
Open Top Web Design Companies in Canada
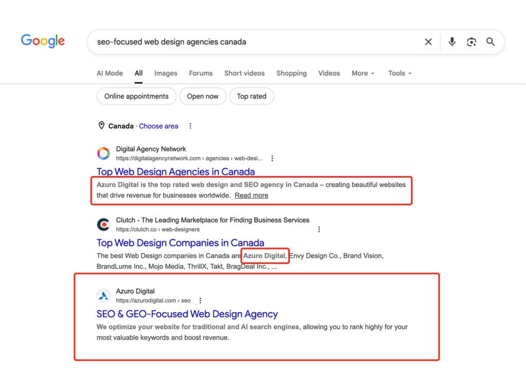pyautogui.click(x=180, y=243)
